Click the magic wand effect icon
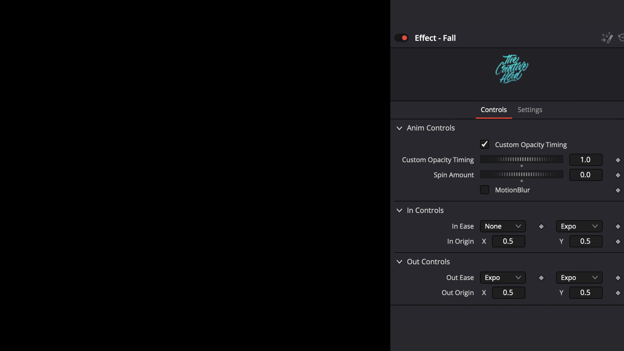This screenshot has width=624, height=351. pyautogui.click(x=607, y=38)
